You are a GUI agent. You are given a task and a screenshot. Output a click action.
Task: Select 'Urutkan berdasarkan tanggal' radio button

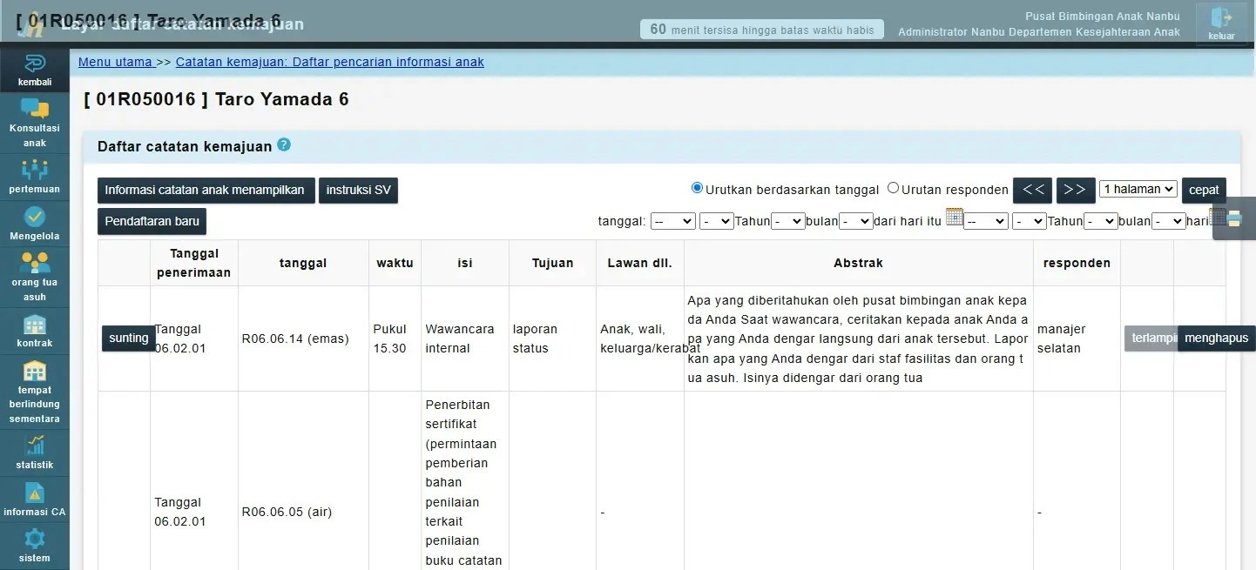click(x=697, y=188)
